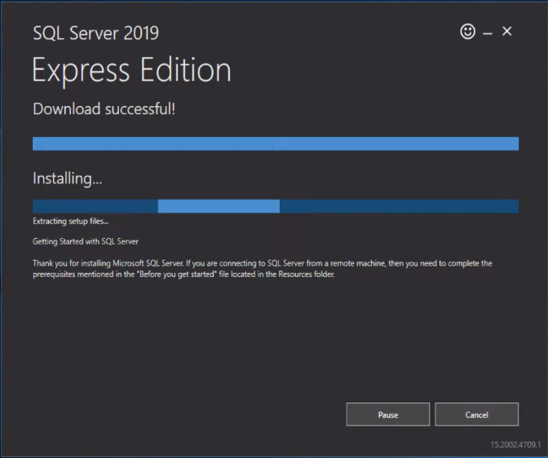Click the 'Express Edition' title
Viewport: 548px width, 458px height.
click(131, 71)
